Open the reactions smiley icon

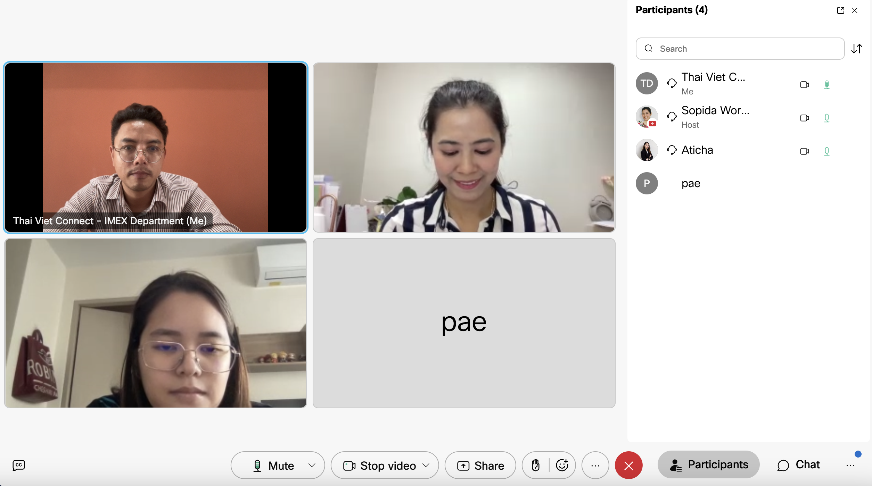(x=562, y=465)
